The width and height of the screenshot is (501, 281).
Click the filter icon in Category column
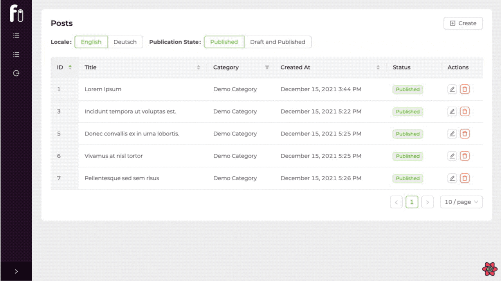click(x=267, y=68)
